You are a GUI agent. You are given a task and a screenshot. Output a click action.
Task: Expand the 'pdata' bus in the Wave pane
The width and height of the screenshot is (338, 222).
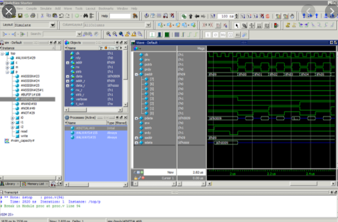pyautogui.click(x=136, y=118)
